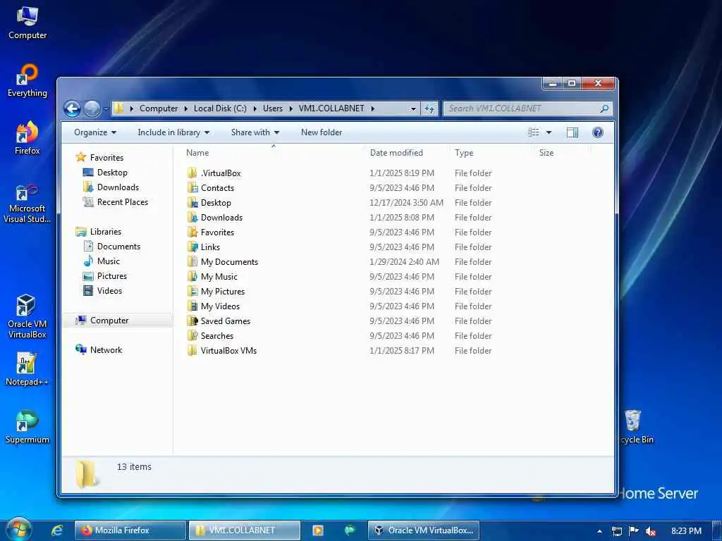Expand chevron after Local Disk (C:) breadcrumb
The width and height of the screenshot is (722, 541).
tap(255, 108)
